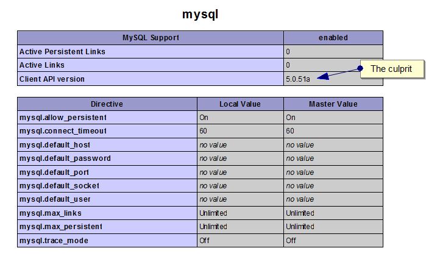Click the Active Links row label
Screen dimensions: 426x259
pos(42,65)
